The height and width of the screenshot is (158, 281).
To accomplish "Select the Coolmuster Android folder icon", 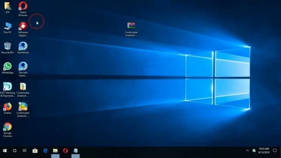I will 23,90.
